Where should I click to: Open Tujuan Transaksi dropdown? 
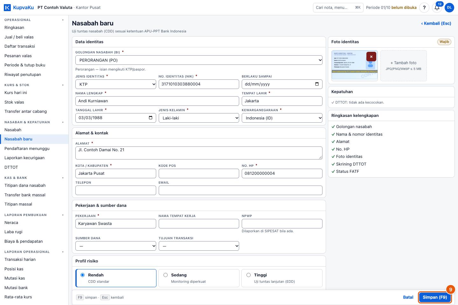199,246
